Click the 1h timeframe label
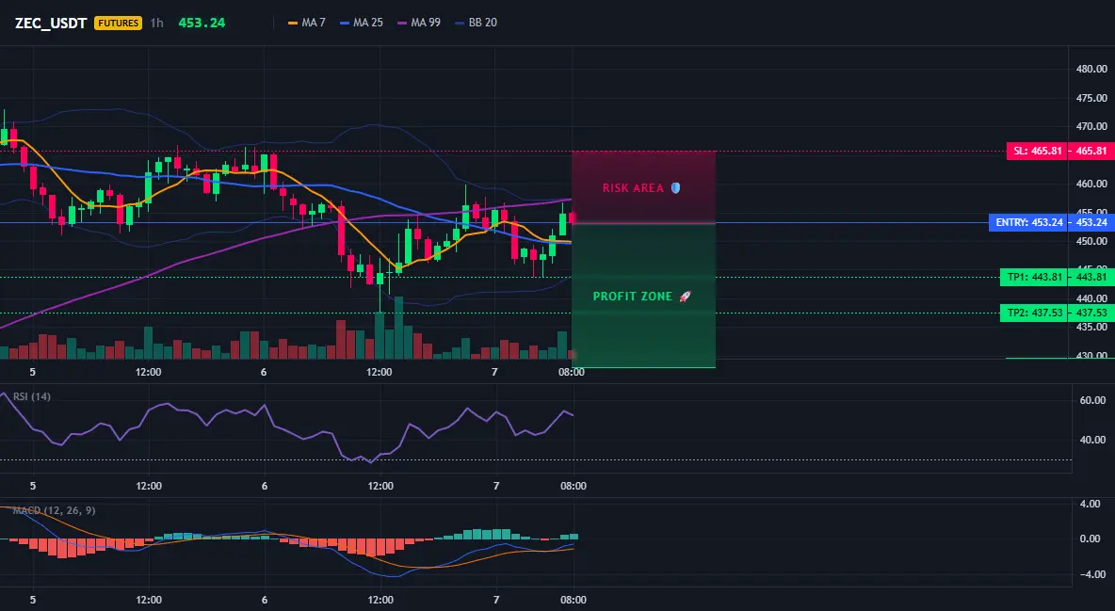Image resolution: width=1115 pixels, height=611 pixels. click(157, 23)
